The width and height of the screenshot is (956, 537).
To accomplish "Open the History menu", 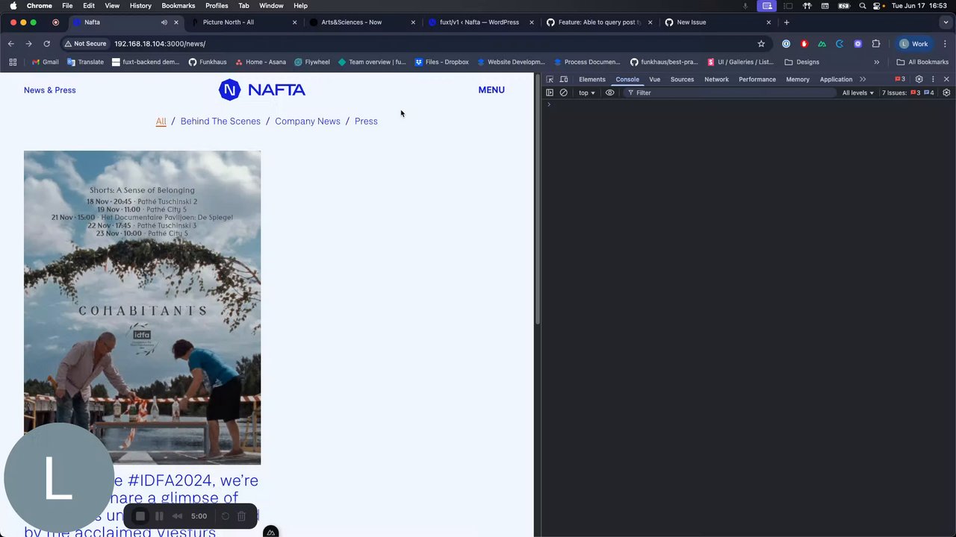I will point(140,6).
